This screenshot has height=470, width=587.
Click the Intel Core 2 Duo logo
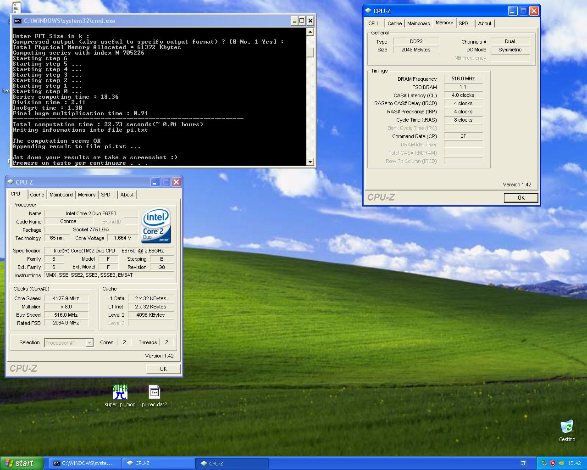(x=156, y=225)
